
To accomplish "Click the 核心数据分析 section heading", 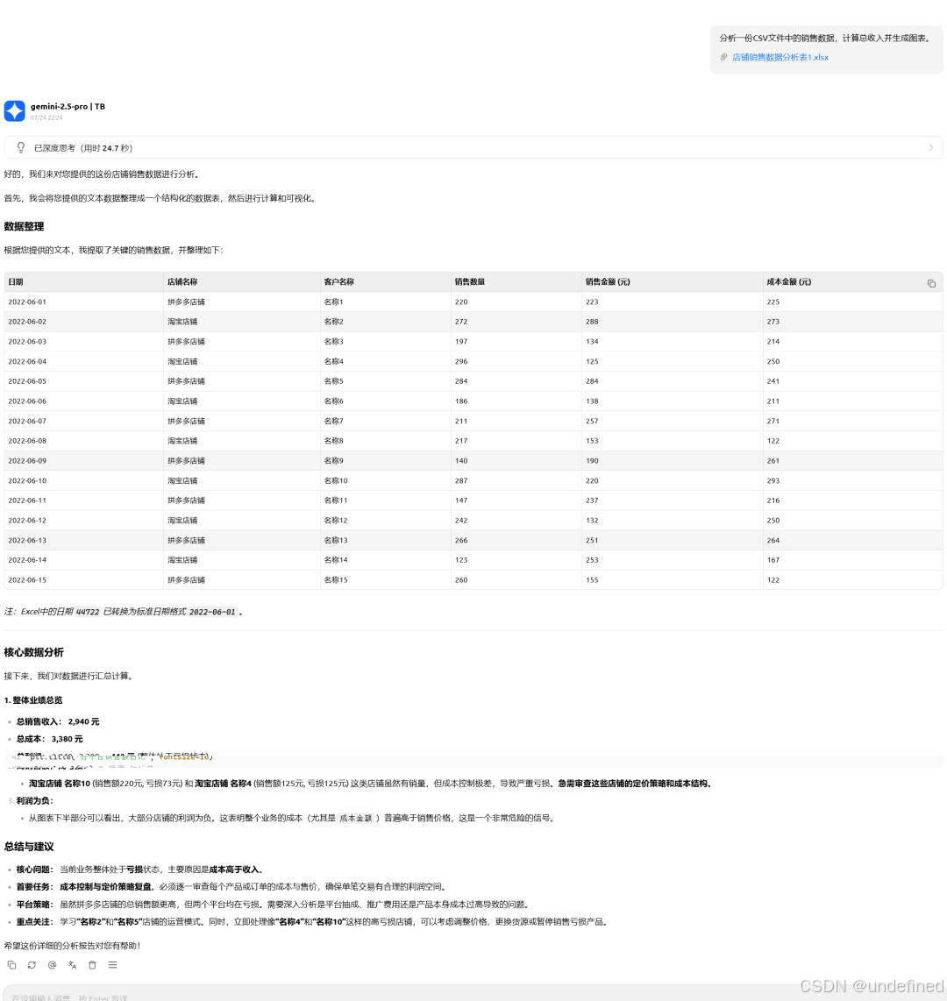I will (34, 652).
